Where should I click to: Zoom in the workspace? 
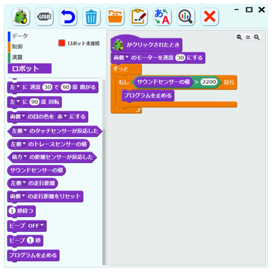tap(257, 37)
